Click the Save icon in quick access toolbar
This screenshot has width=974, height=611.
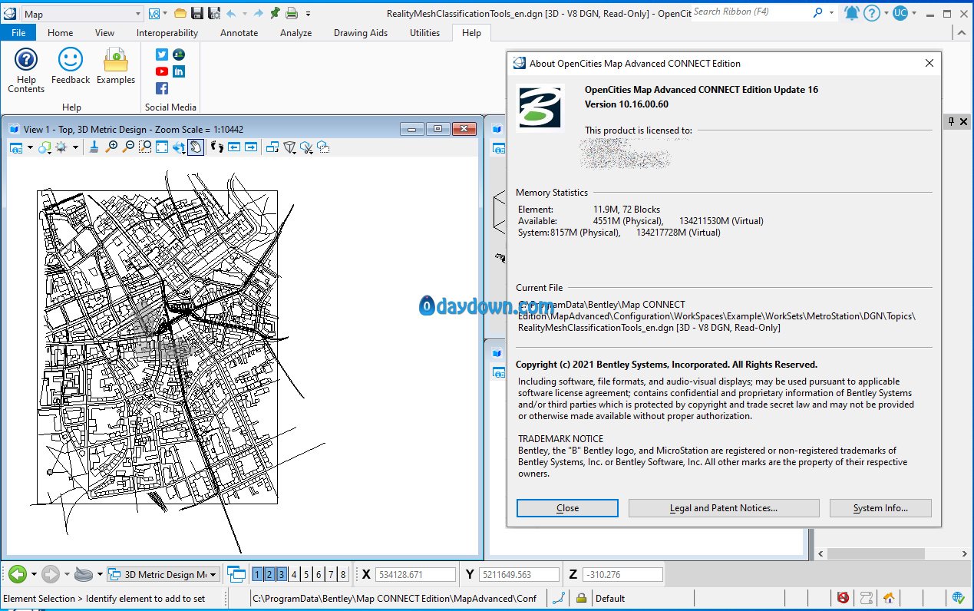click(197, 13)
